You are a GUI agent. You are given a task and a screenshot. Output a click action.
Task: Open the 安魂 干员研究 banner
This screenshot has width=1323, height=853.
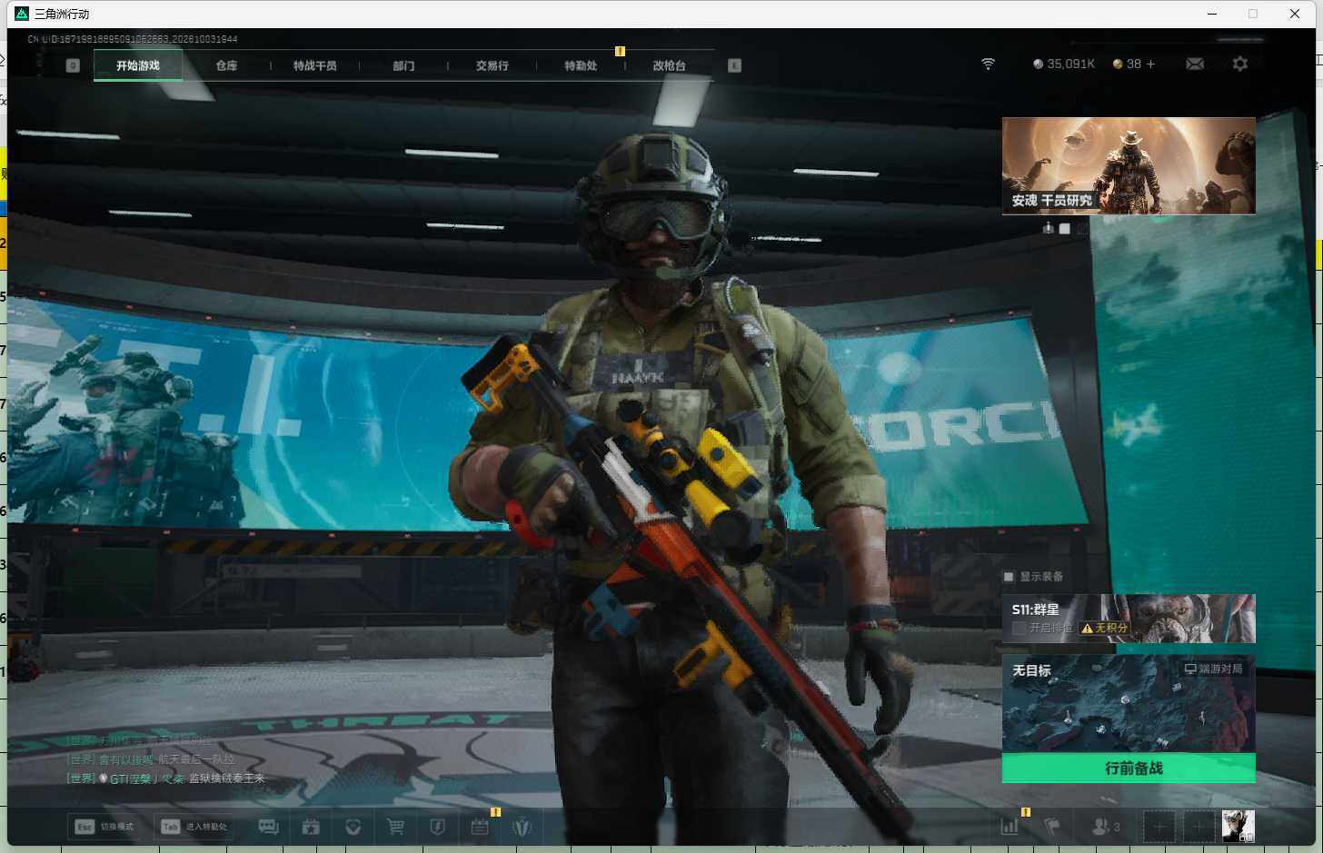pos(1129,165)
